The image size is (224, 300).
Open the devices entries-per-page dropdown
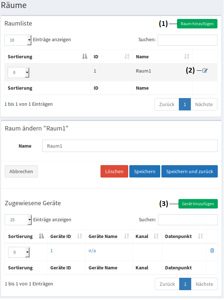click(18, 220)
